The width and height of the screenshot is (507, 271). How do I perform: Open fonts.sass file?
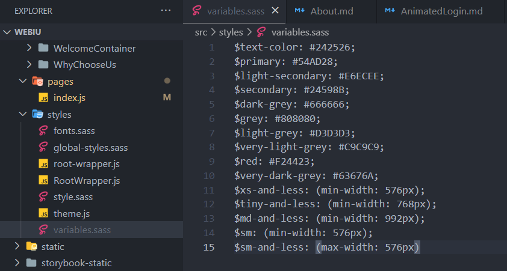tap(74, 130)
